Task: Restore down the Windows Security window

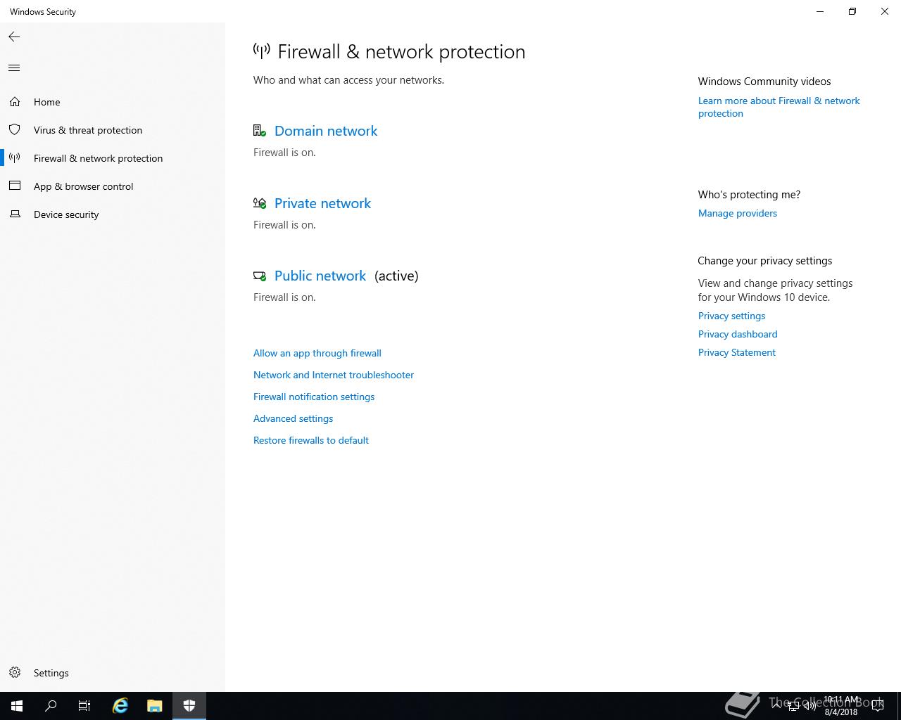Action: [852, 11]
